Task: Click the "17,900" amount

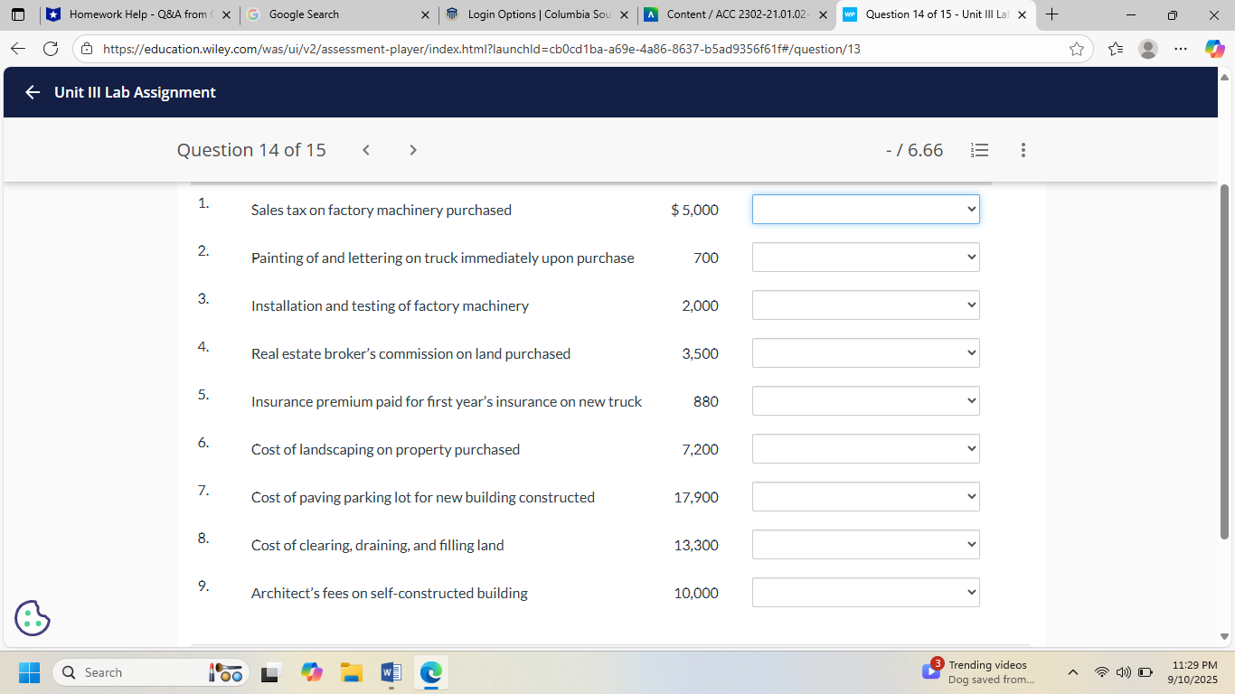Action: coord(697,497)
